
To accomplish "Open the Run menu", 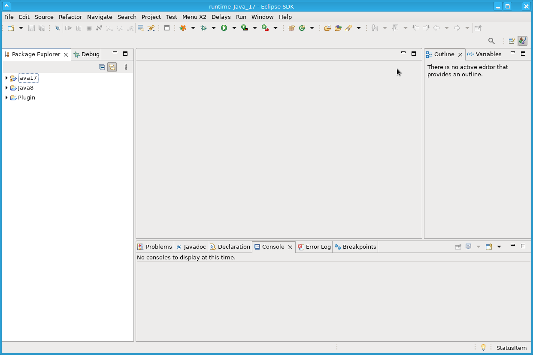I will [x=241, y=17].
